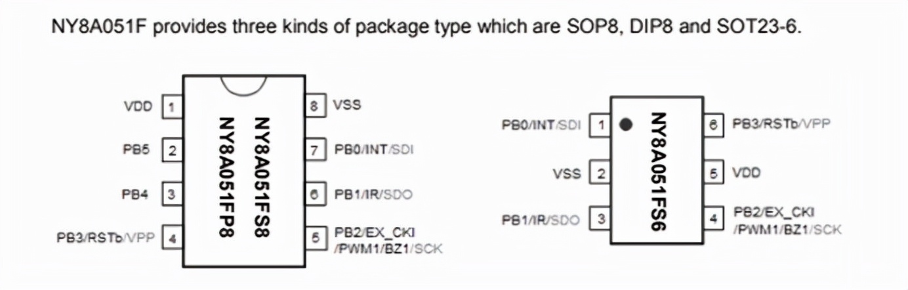
Task: Select pin 6 box on the SOT23-6 chip
Action: pos(714,124)
